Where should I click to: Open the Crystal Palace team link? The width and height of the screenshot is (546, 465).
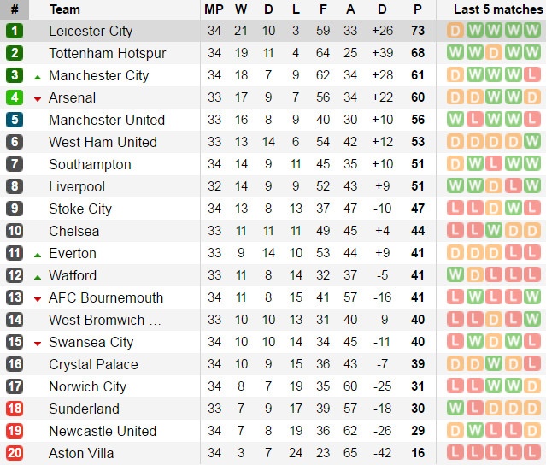(x=91, y=364)
